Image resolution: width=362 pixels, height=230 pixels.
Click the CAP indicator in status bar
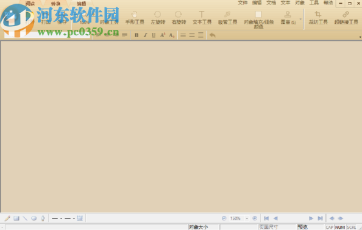[330, 227]
